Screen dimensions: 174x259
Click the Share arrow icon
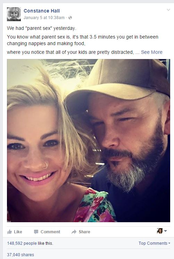click(74, 232)
